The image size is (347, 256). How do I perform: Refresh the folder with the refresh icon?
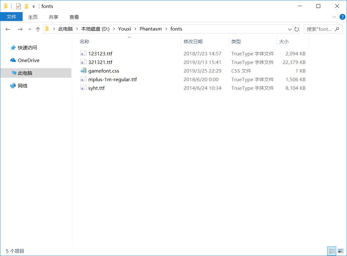point(297,29)
